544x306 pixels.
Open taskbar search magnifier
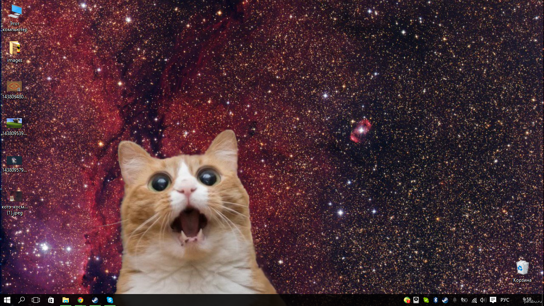click(22, 300)
